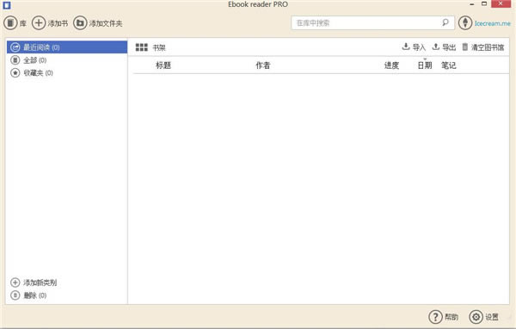516x329 pixels.
Task: Add a new category (添加新类别)
Action: 34,282
